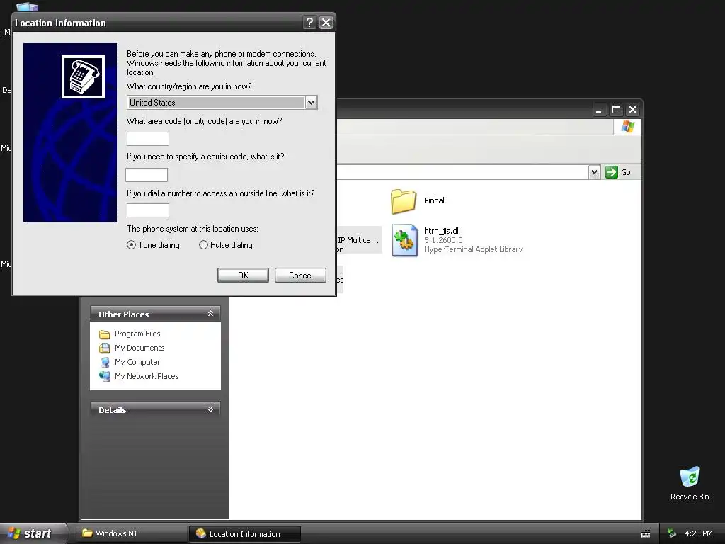Switch to the Windows NT taskbar button
The height and width of the screenshot is (544, 725).
[132, 533]
